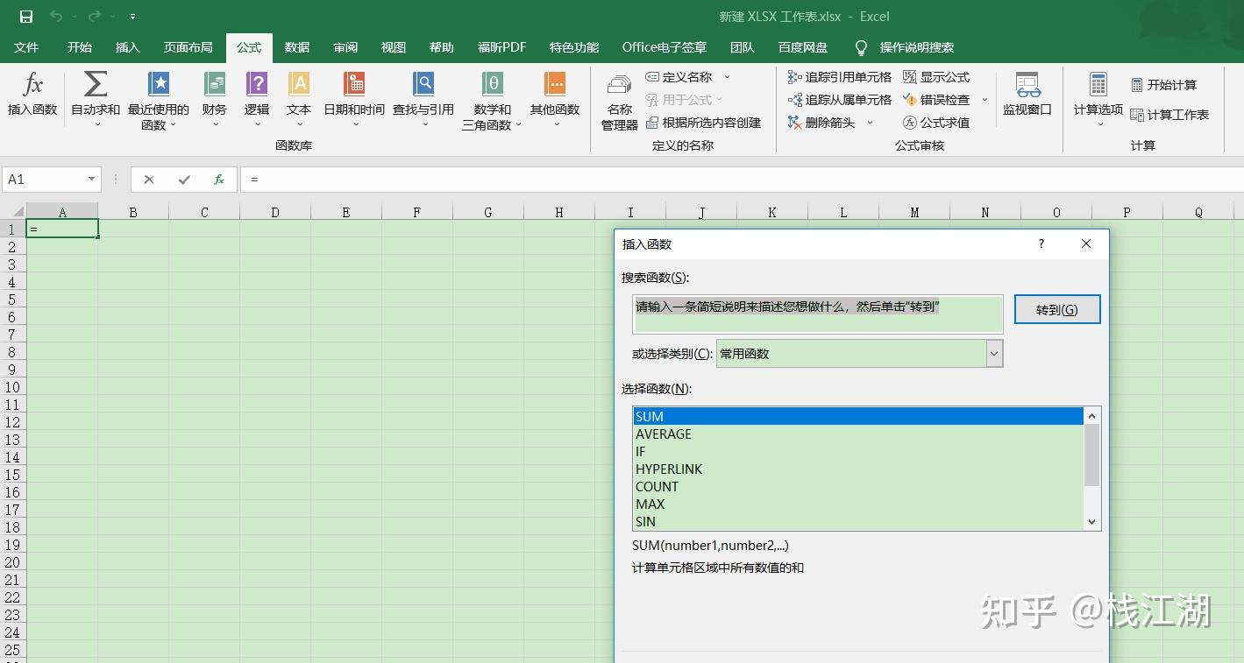
Task: Expand the undo history dropdown arrow
Action: click(75, 17)
